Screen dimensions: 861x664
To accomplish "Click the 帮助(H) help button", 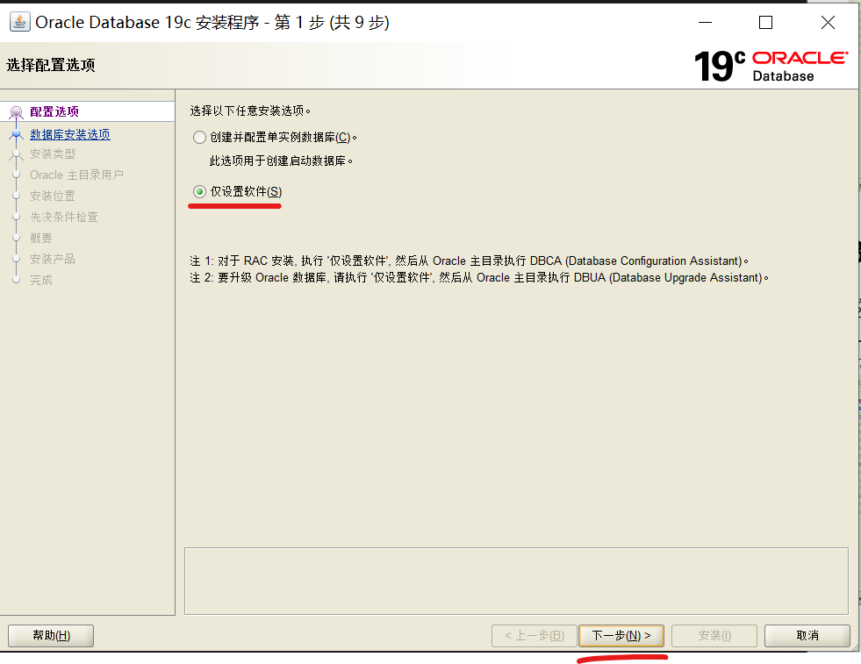I will (x=51, y=635).
